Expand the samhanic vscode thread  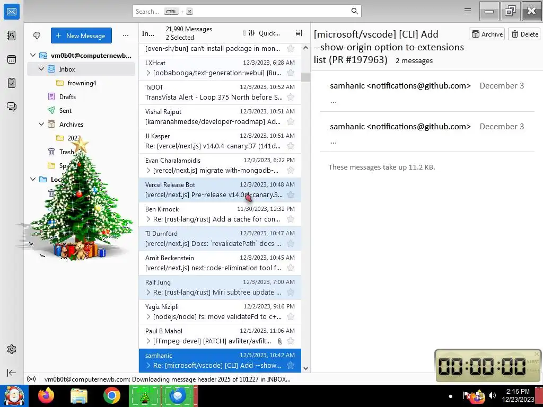(x=148, y=366)
